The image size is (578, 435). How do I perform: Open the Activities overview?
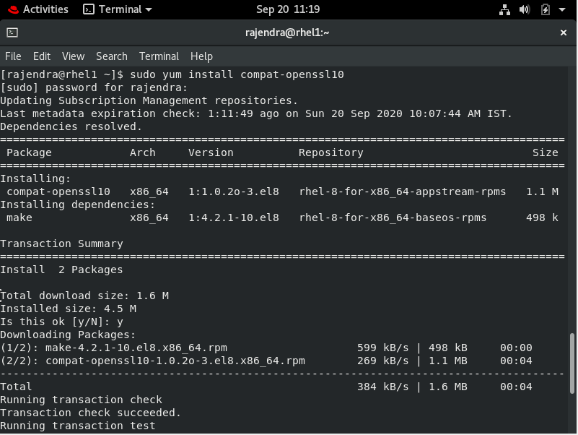[x=45, y=9]
